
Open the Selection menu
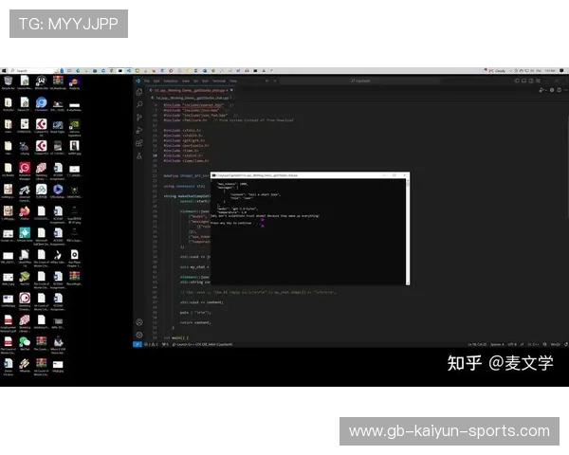pyautogui.click(x=171, y=81)
